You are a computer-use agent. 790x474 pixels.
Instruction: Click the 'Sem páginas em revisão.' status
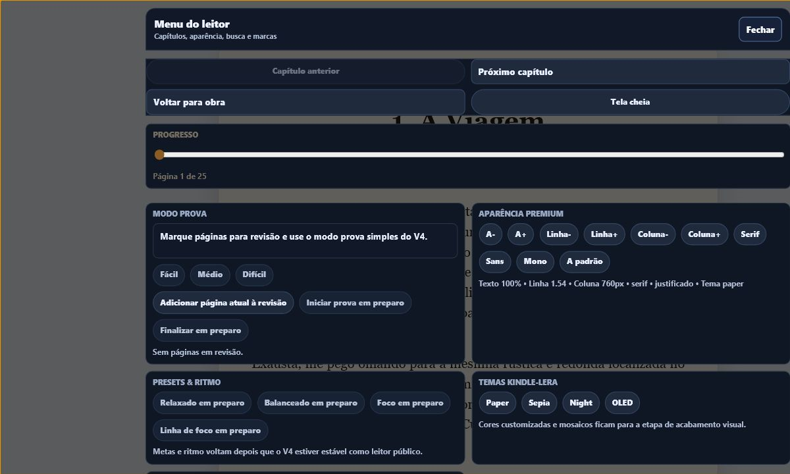[x=197, y=352]
